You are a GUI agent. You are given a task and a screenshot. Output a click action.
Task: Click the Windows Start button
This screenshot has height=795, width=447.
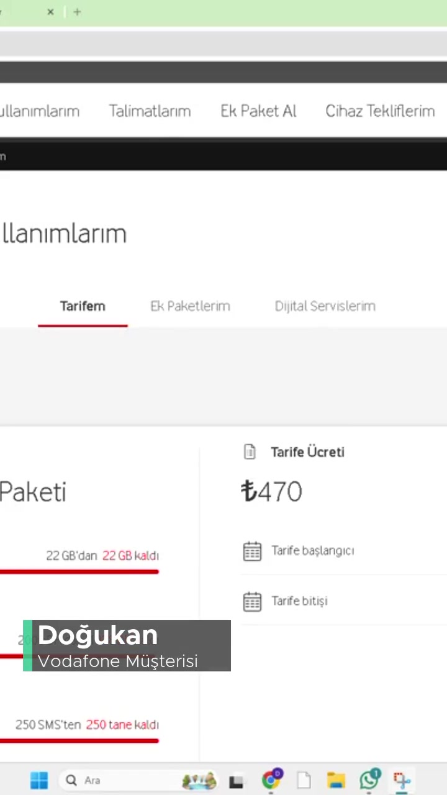(x=39, y=780)
